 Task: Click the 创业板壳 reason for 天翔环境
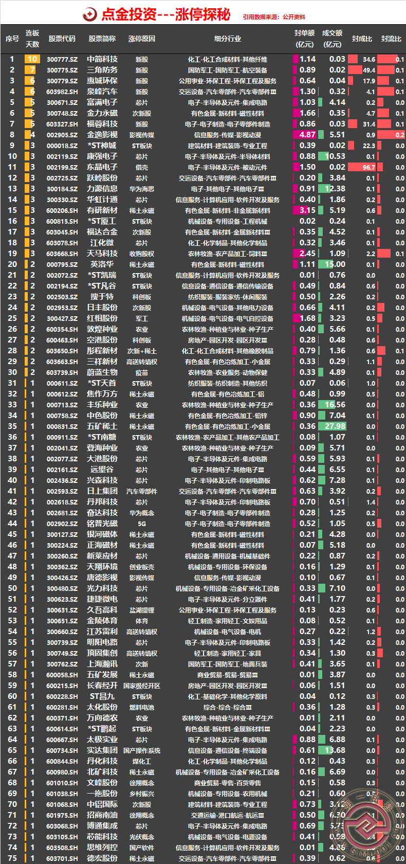click(x=142, y=567)
